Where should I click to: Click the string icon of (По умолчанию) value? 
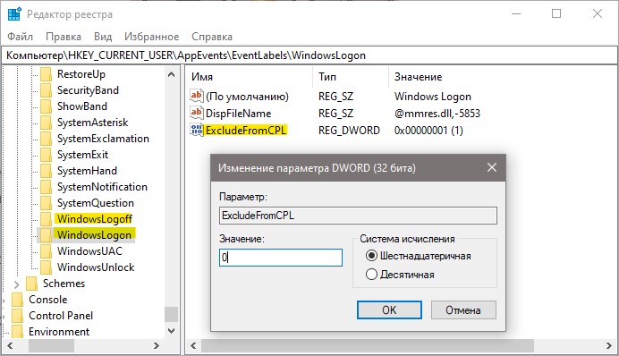coord(197,96)
